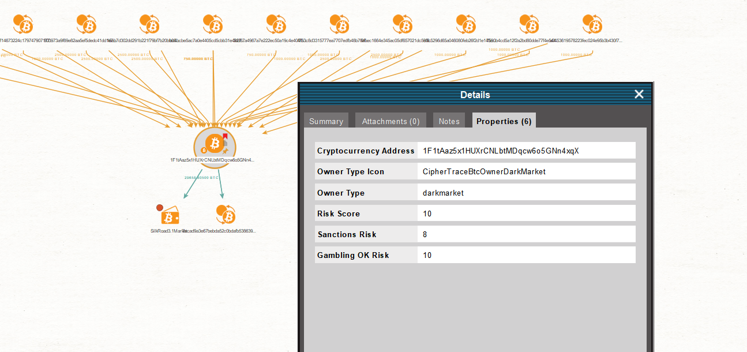Click the small bitcoin overlay badge on central node
This screenshot has width=747, height=352.
(204, 150)
